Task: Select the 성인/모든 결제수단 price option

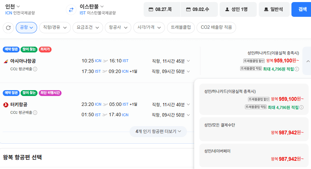Action: pyautogui.click(x=254, y=129)
